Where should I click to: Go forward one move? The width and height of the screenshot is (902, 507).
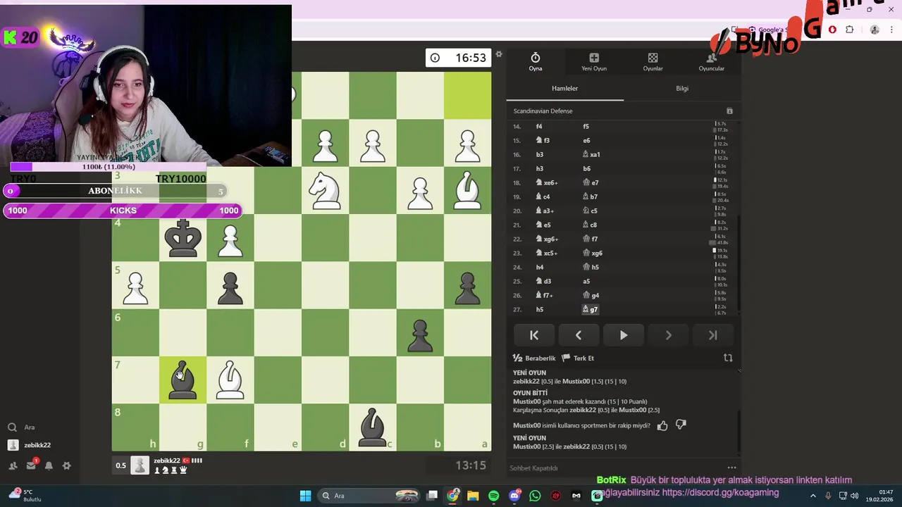click(668, 336)
